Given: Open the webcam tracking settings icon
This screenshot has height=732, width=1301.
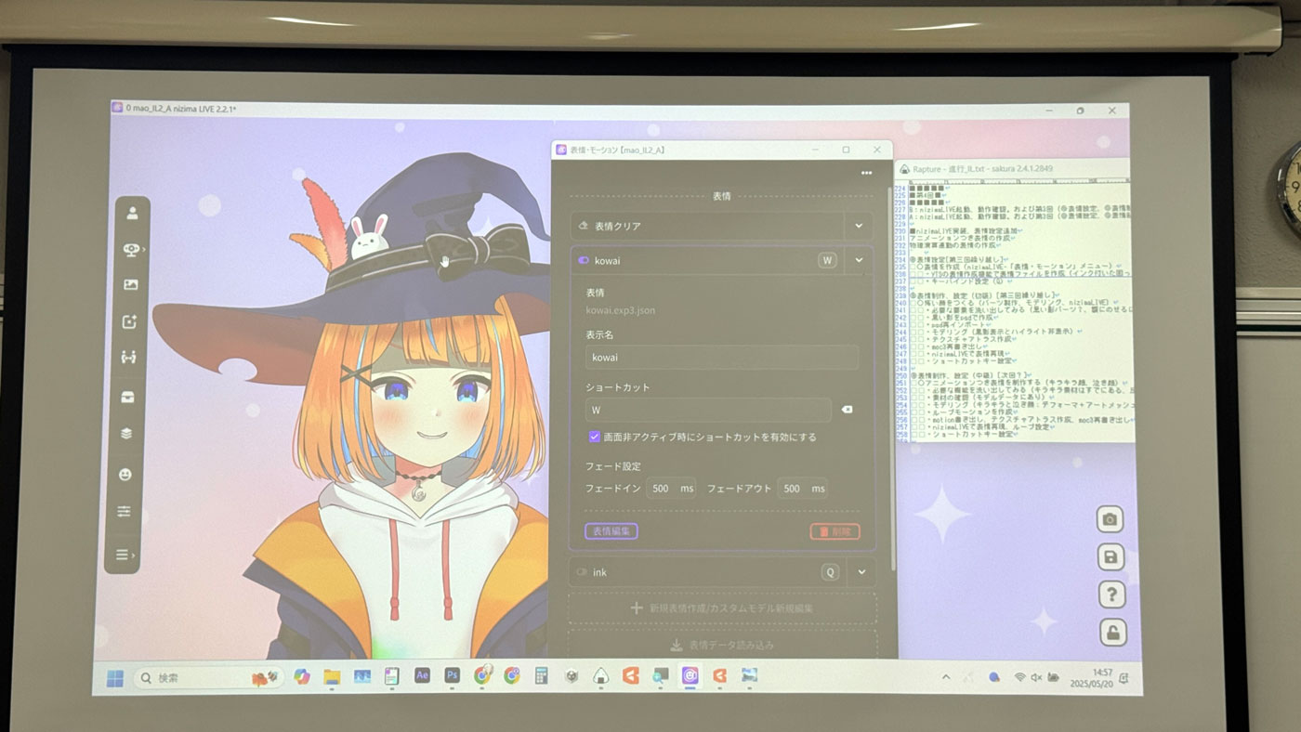Looking at the screenshot, I should (132, 249).
